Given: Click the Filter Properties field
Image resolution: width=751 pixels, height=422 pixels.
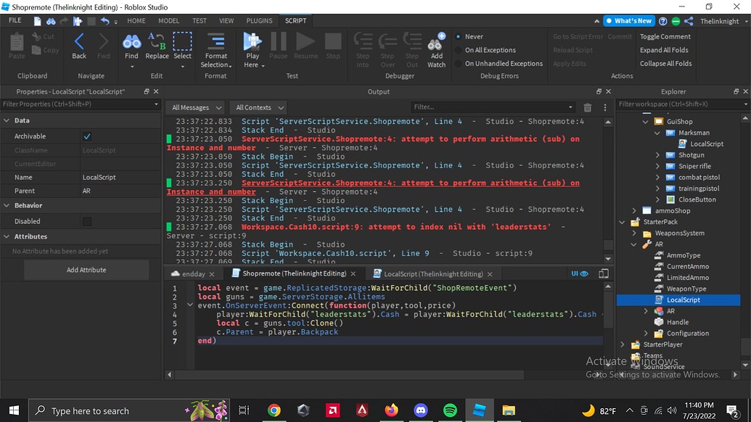Looking at the screenshot, I should [x=80, y=104].
